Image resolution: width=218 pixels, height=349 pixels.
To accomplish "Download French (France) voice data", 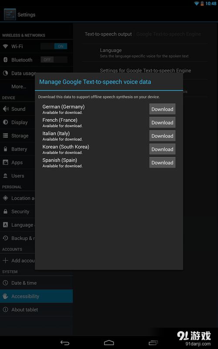I will coord(162,123).
